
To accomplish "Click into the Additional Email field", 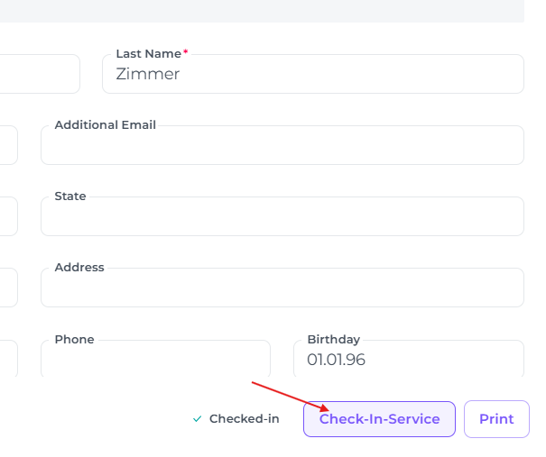I will pos(282,147).
